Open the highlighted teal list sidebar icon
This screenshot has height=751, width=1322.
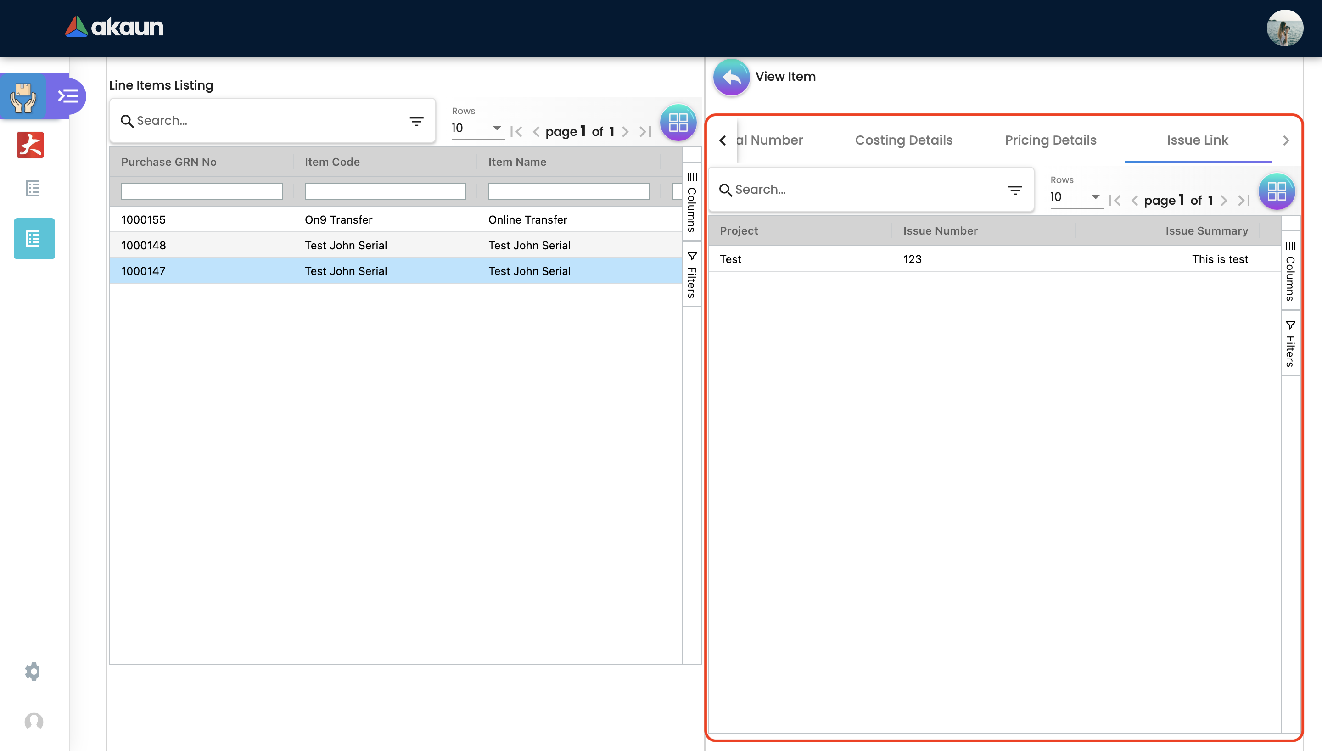(34, 239)
